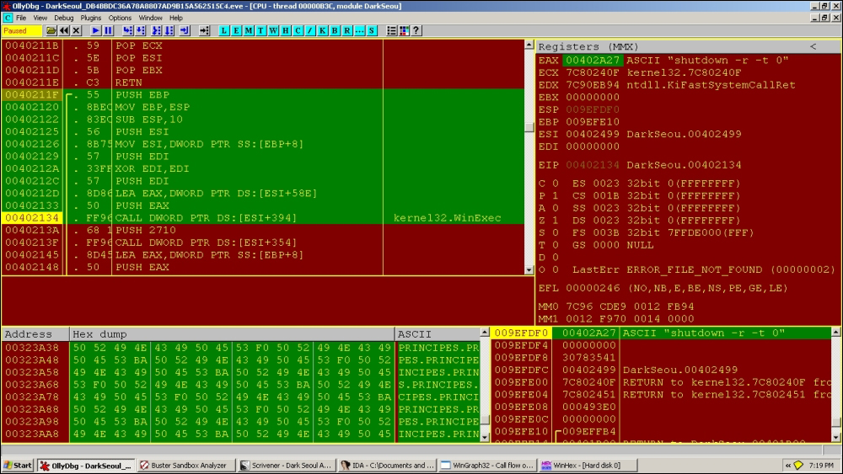
Task: Click the Pause execution icon
Action: click(x=108, y=30)
